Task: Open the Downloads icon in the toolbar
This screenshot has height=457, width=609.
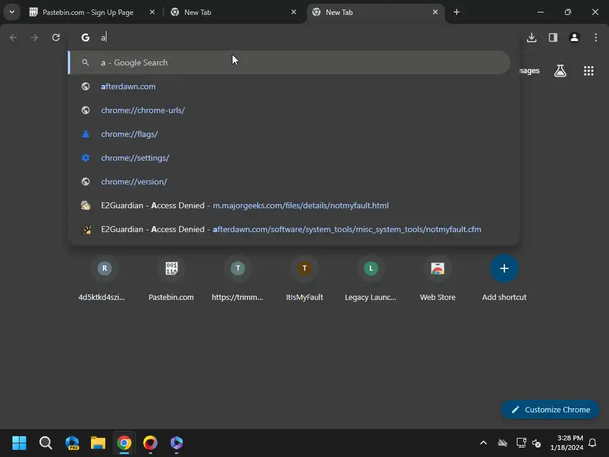Action: coord(531,37)
